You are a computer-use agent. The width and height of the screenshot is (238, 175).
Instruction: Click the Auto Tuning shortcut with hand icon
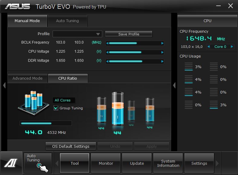click(38, 163)
